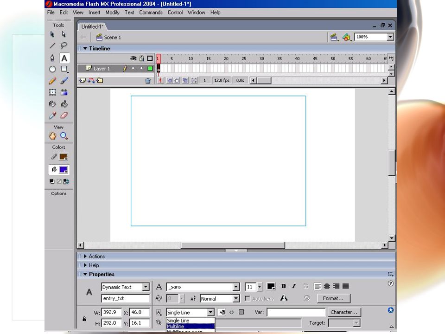Open the Insert menu
Viewport: 445px width, 334px height.
(94, 13)
